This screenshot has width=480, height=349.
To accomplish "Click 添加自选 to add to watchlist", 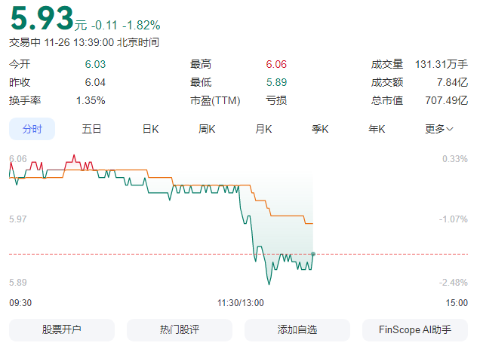I will click(297, 329).
